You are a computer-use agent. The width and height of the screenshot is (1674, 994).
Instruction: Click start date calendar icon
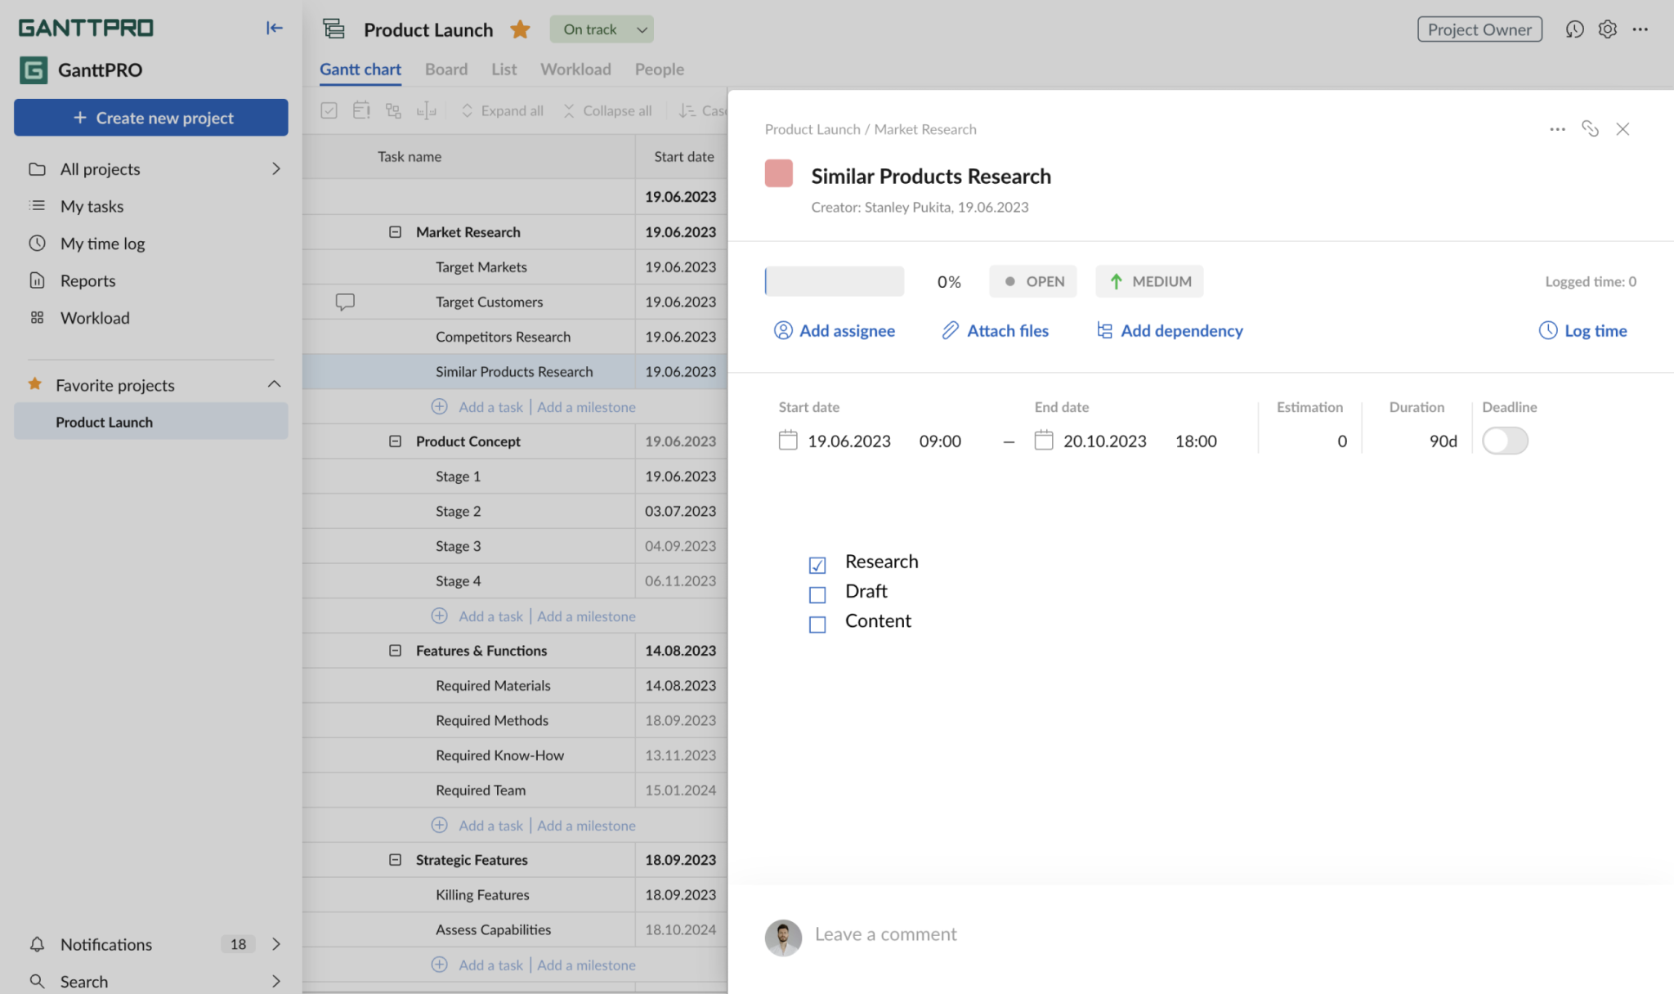click(x=788, y=441)
